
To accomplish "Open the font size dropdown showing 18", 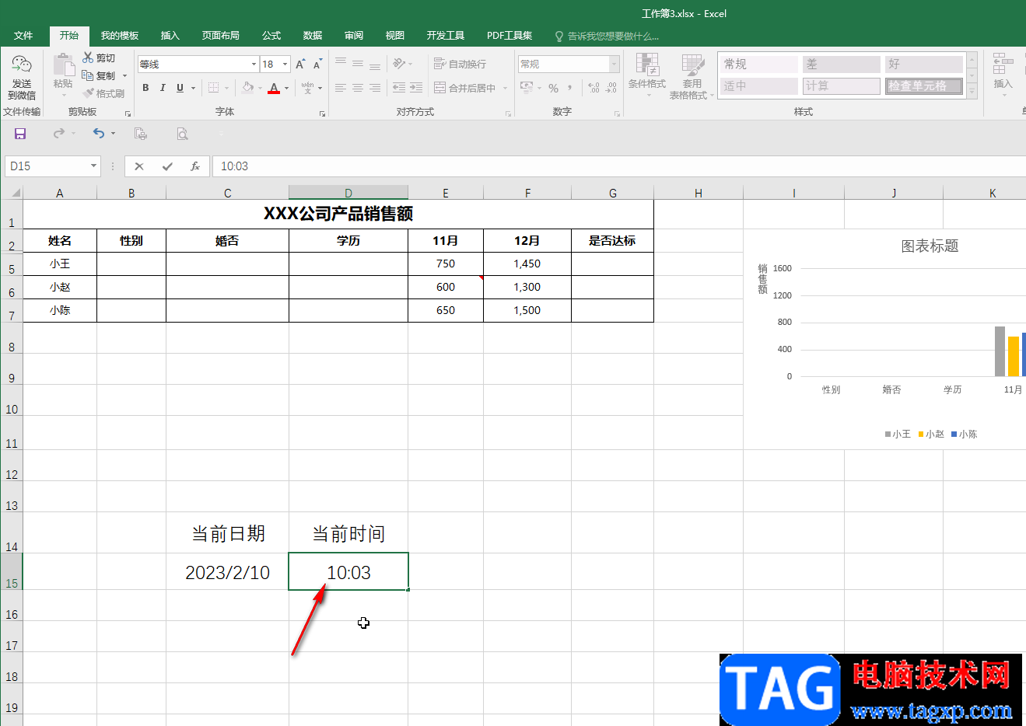I will [285, 64].
